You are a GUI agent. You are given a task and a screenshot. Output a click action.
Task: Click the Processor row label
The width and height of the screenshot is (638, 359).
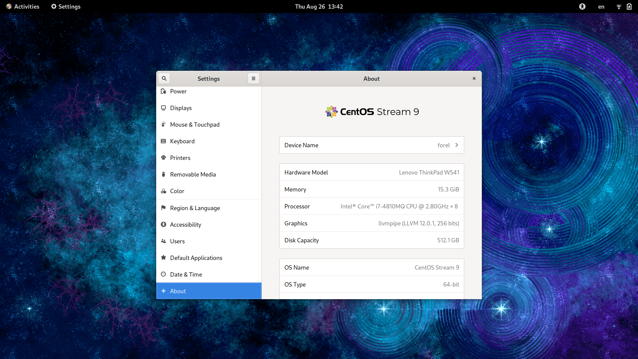click(x=297, y=206)
